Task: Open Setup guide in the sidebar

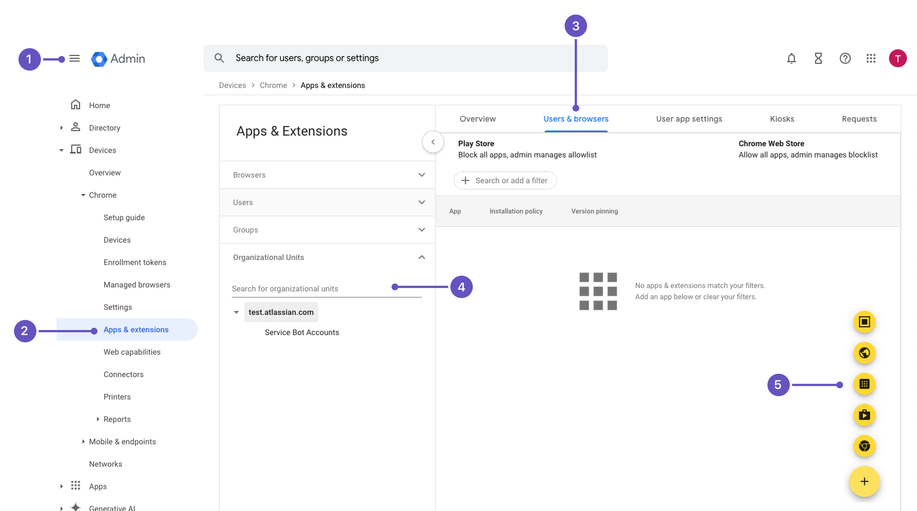Action: tap(124, 218)
